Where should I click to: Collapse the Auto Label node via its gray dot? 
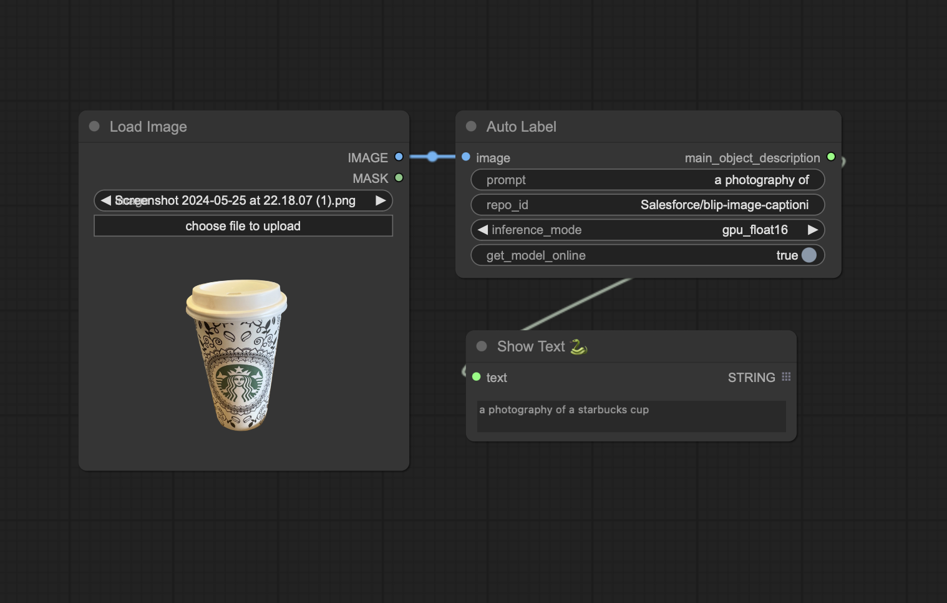pyautogui.click(x=471, y=126)
